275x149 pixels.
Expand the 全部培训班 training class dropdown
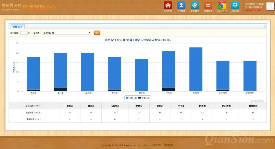pyautogui.click(x=66, y=33)
